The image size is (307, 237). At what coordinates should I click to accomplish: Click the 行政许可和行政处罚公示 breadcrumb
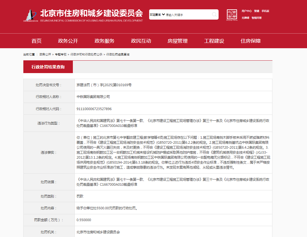click(x=86, y=54)
